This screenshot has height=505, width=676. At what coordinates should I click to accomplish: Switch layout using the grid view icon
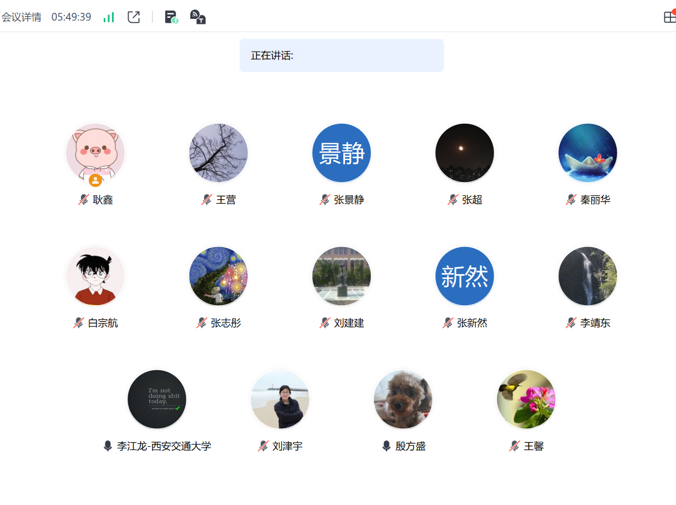pyautogui.click(x=669, y=17)
